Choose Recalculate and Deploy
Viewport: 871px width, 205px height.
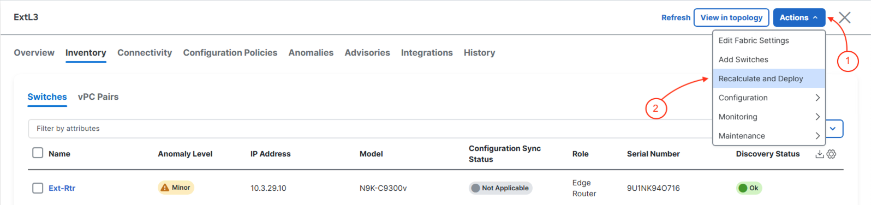pos(769,79)
